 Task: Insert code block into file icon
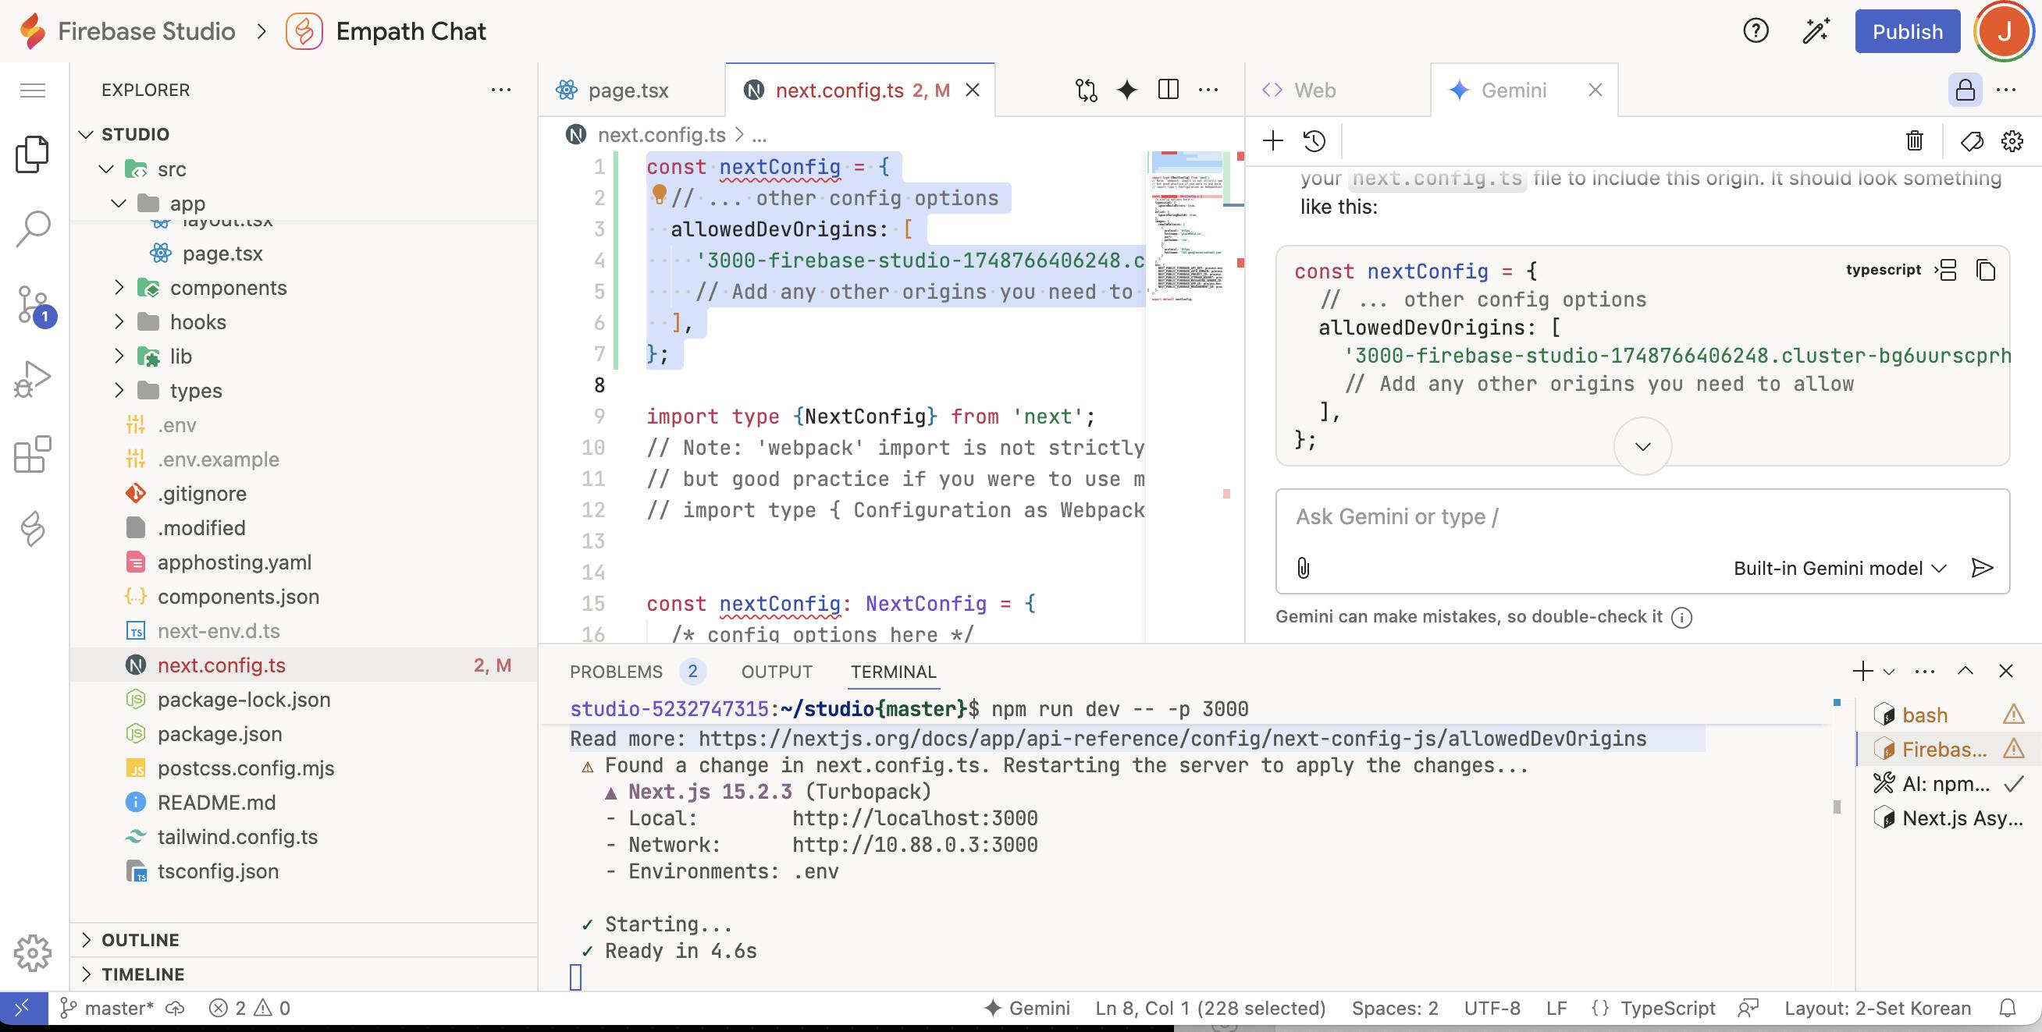coord(1947,270)
